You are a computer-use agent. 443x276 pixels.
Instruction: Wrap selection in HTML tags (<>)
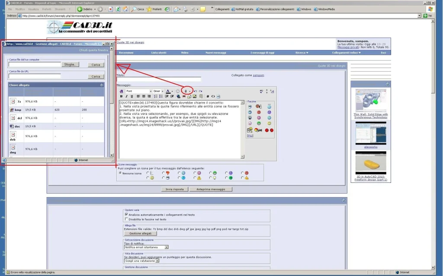213,96
